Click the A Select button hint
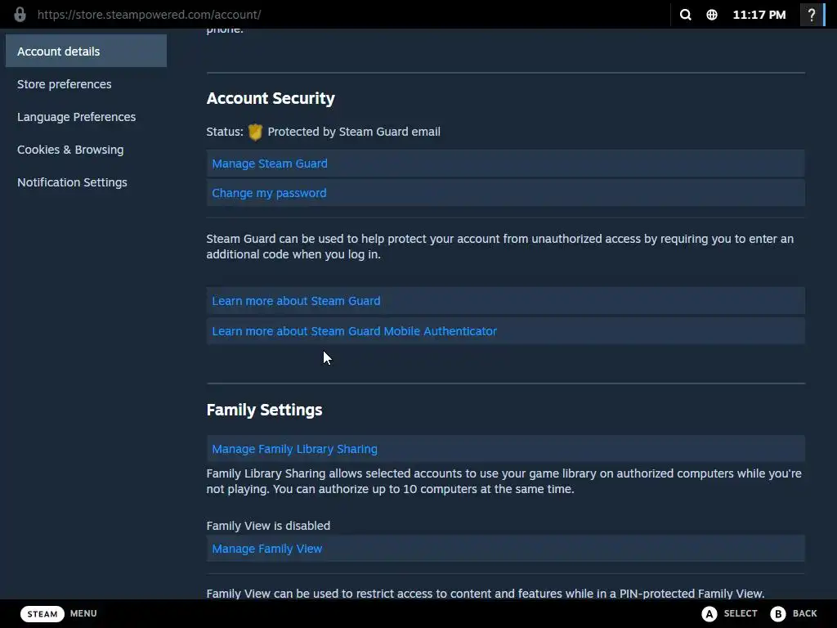The width and height of the screenshot is (837, 628). coord(729,613)
